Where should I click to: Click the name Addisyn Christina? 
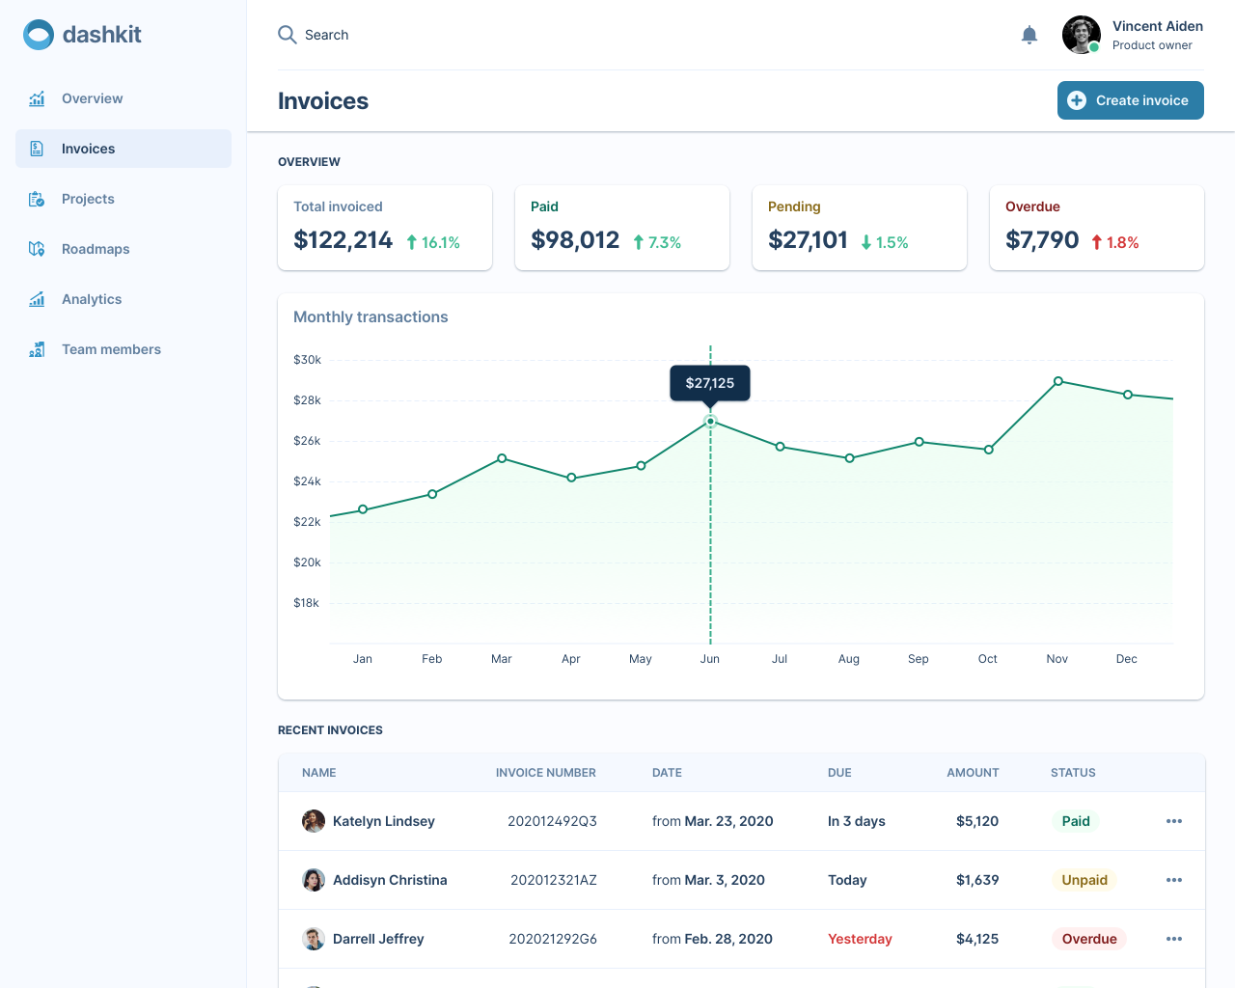390,880
